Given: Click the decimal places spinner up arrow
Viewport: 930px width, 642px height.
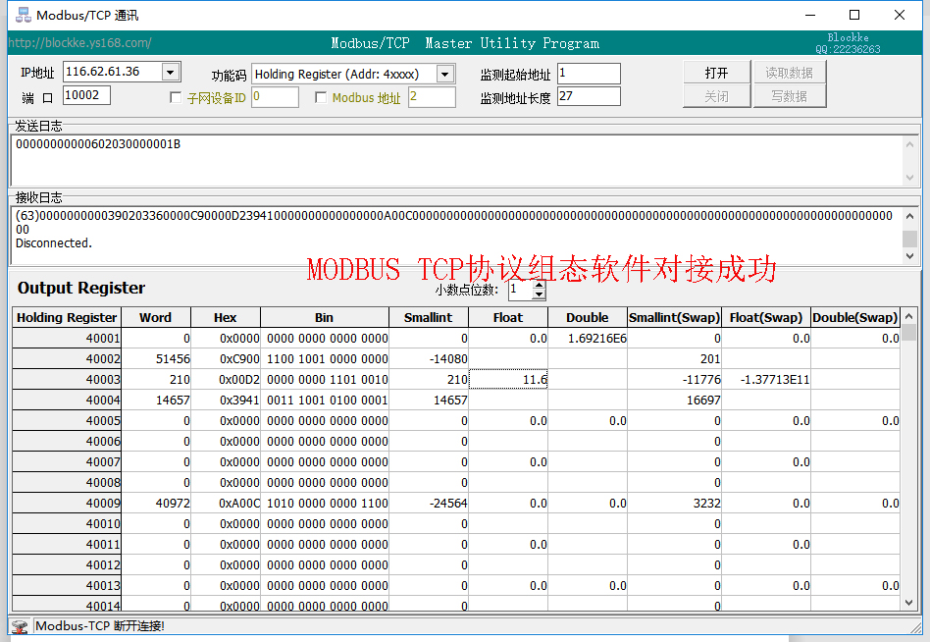Looking at the screenshot, I should (x=539, y=286).
